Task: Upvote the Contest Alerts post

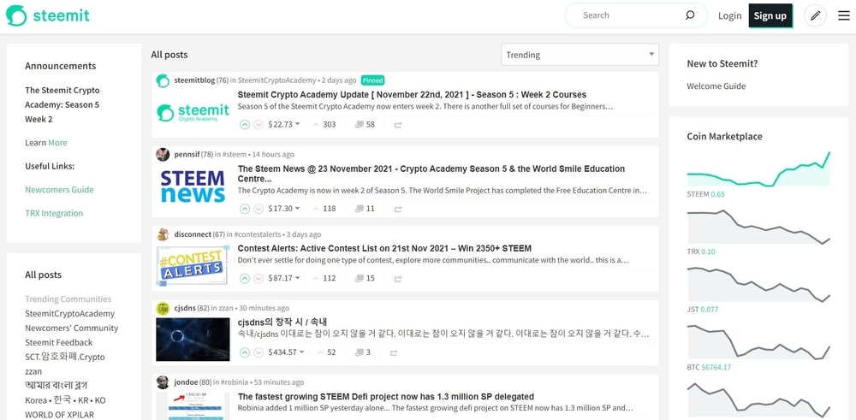Action: 245,278
